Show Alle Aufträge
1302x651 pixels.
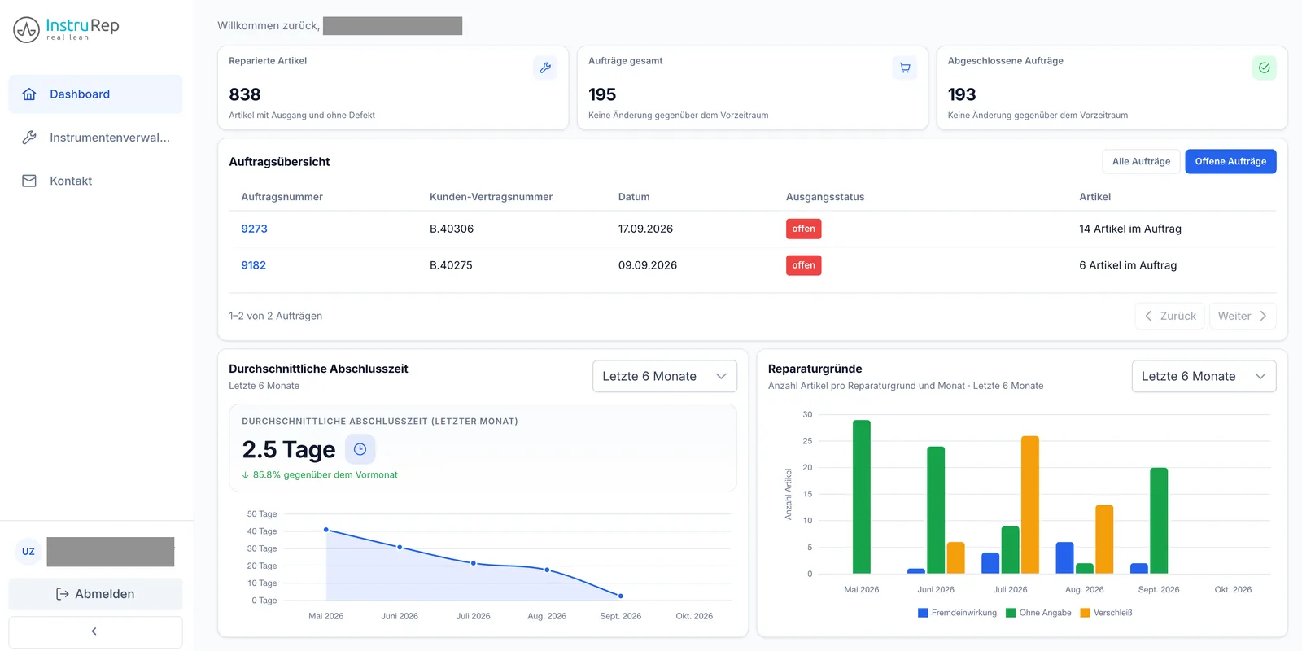click(1141, 161)
